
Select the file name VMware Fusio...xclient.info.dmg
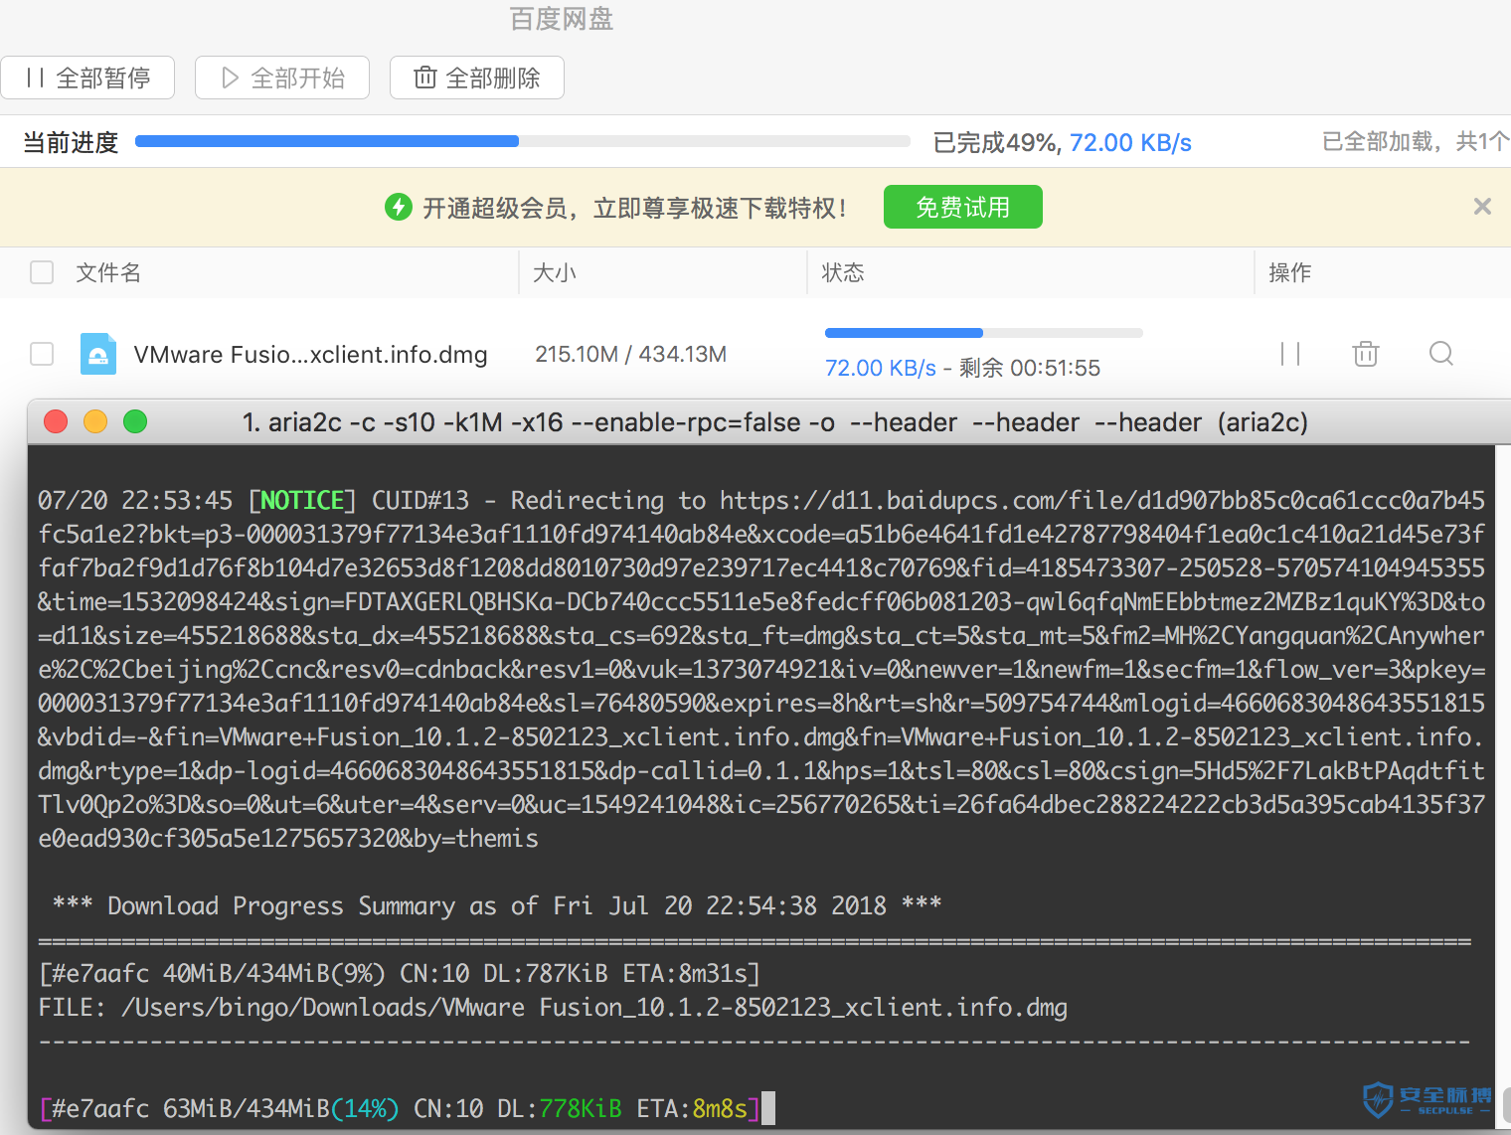click(310, 355)
